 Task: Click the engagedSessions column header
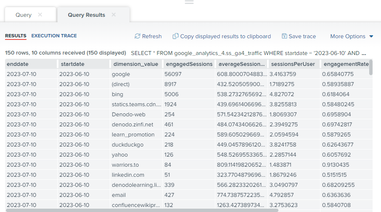point(189,64)
